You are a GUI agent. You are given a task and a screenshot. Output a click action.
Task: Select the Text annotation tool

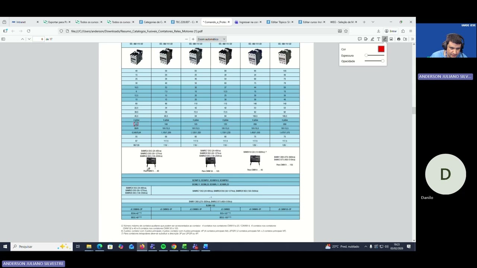pyautogui.click(x=378, y=39)
